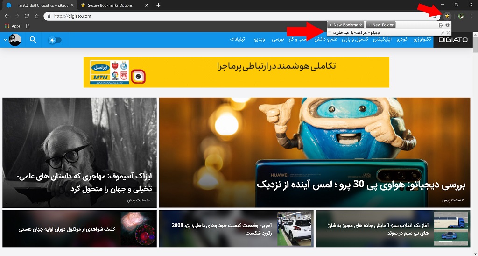Open Peugeot 2008 car quality article
This screenshot has width=478, height=256.
[222, 229]
